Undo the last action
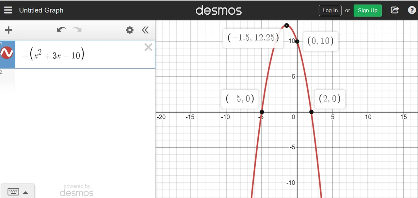Screen dimensions: 418x198 (61, 30)
